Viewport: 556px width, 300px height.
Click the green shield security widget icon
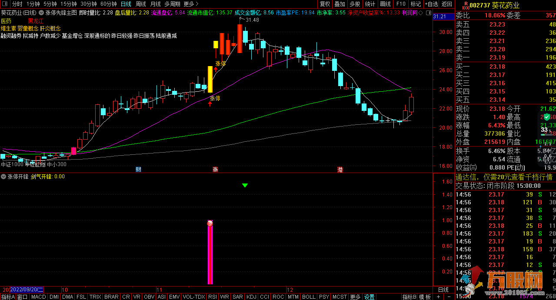click(x=546, y=118)
